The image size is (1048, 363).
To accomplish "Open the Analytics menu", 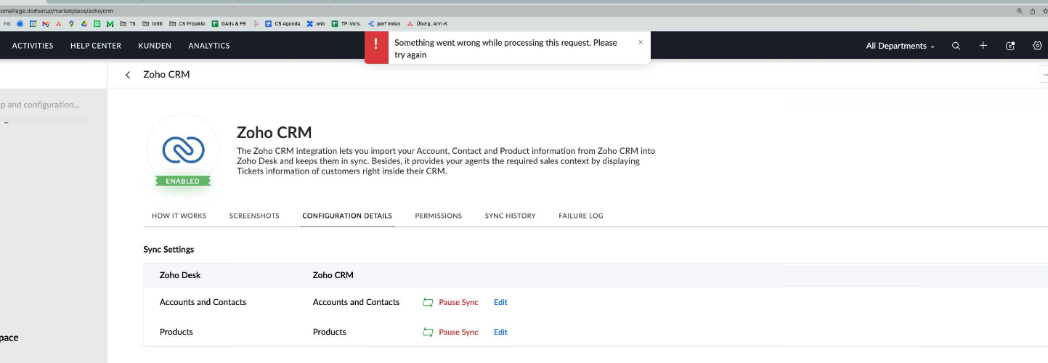I will click(209, 46).
